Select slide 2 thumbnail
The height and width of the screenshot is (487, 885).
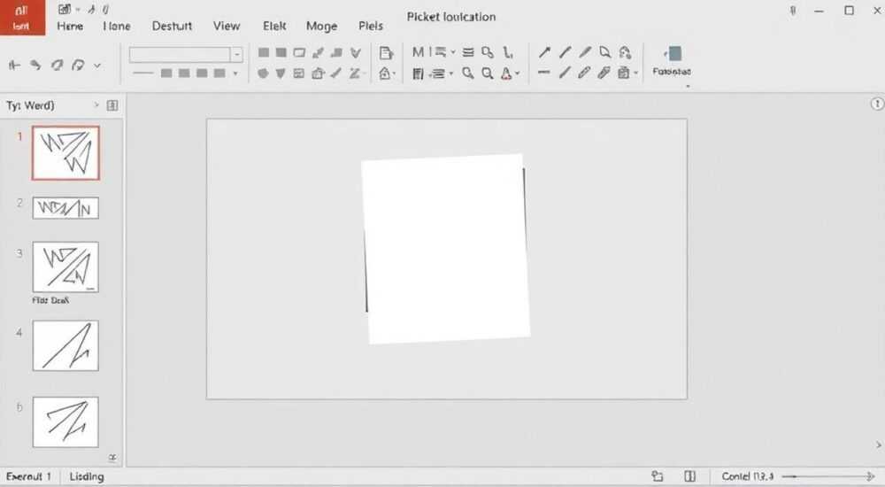[65, 208]
